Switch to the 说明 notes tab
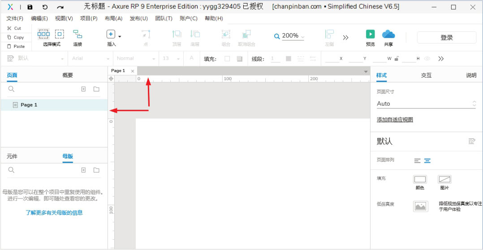 click(471, 75)
